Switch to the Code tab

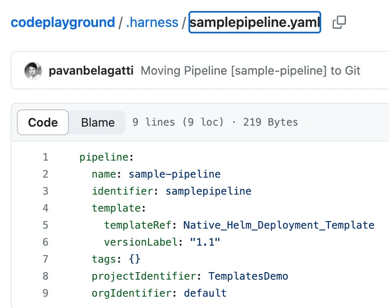[x=43, y=122]
